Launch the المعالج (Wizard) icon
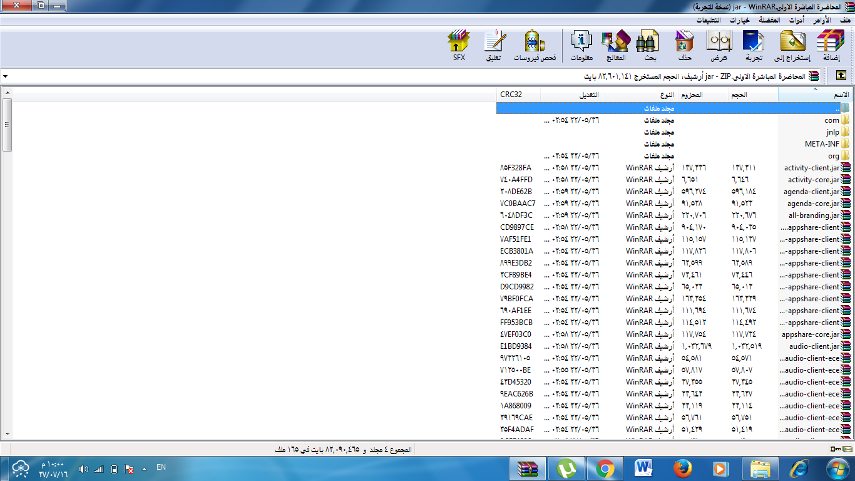Screen dimensions: 855x481 [615, 46]
